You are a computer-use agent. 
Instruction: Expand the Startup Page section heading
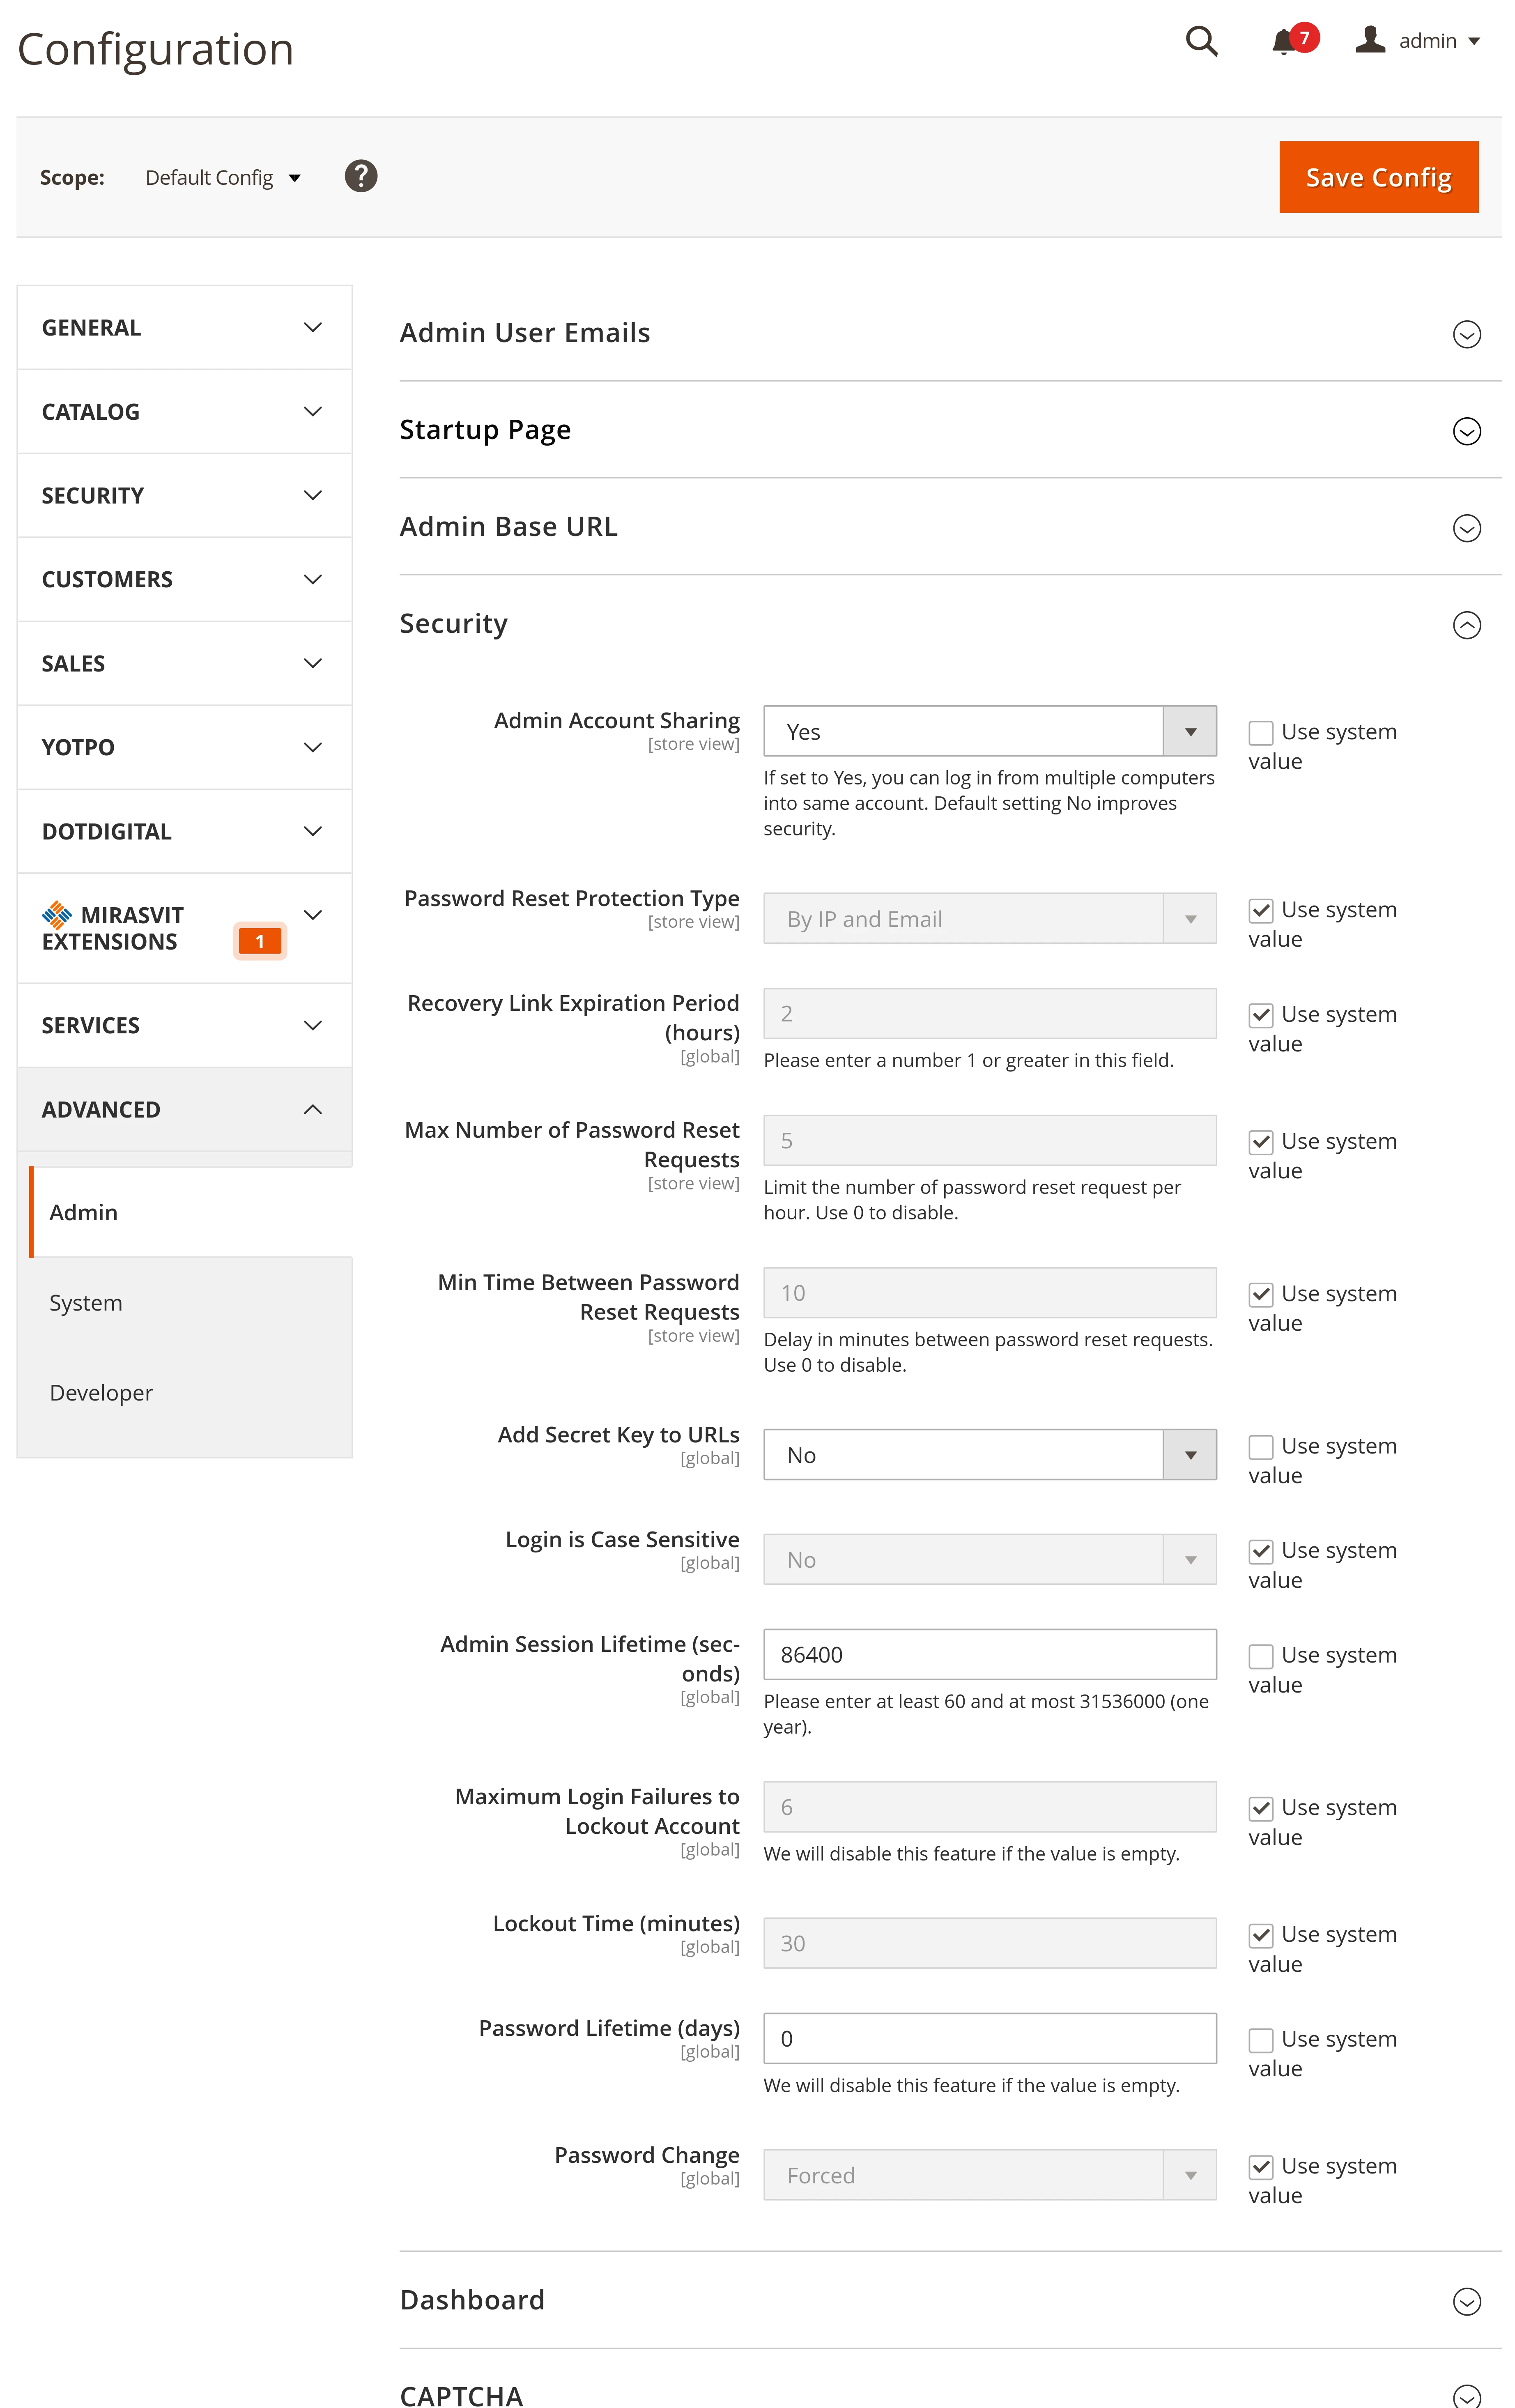(485, 430)
